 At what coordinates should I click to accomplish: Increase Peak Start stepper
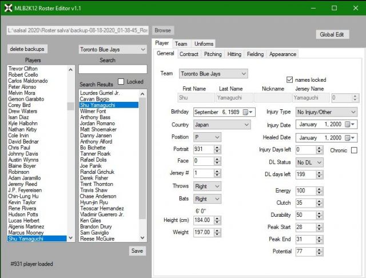point(319,225)
